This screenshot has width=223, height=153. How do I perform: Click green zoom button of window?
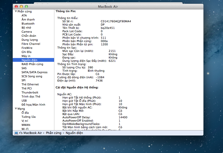pos(26,7)
